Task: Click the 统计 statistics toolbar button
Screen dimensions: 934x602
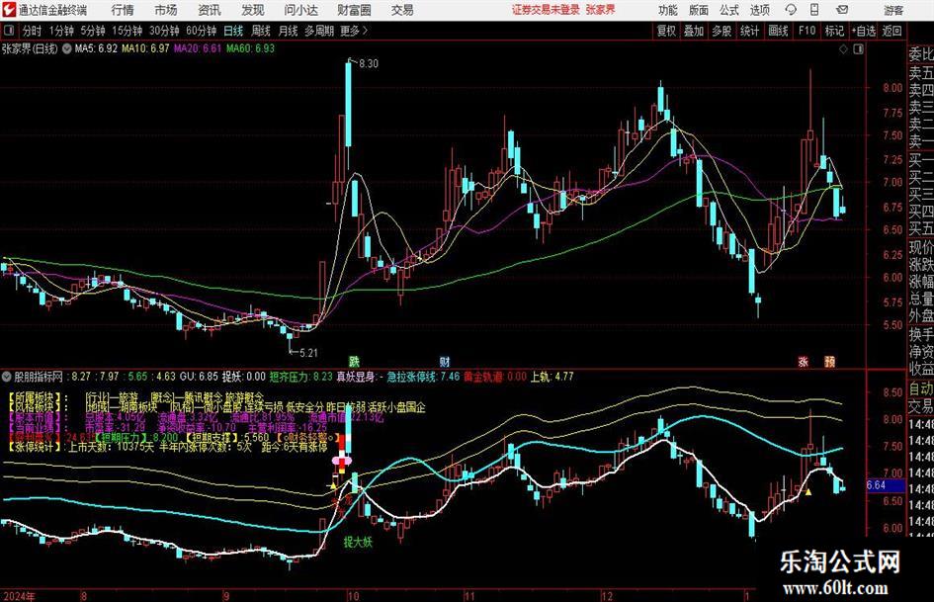Action: pos(749,31)
